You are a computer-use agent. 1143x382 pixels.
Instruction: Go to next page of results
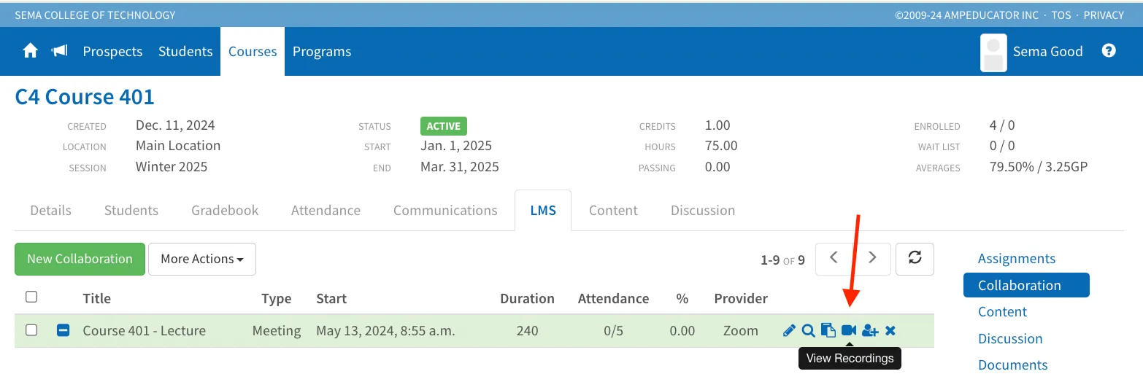click(871, 259)
